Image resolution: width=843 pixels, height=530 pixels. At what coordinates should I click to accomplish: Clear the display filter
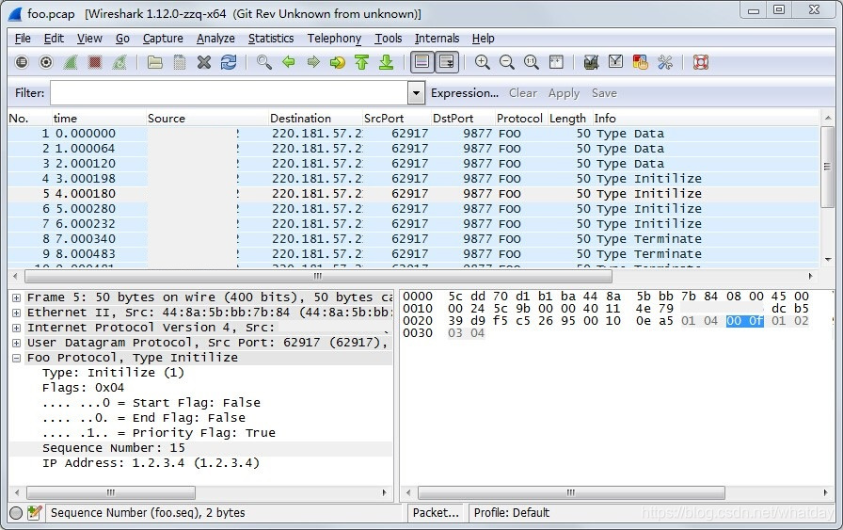pos(523,93)
